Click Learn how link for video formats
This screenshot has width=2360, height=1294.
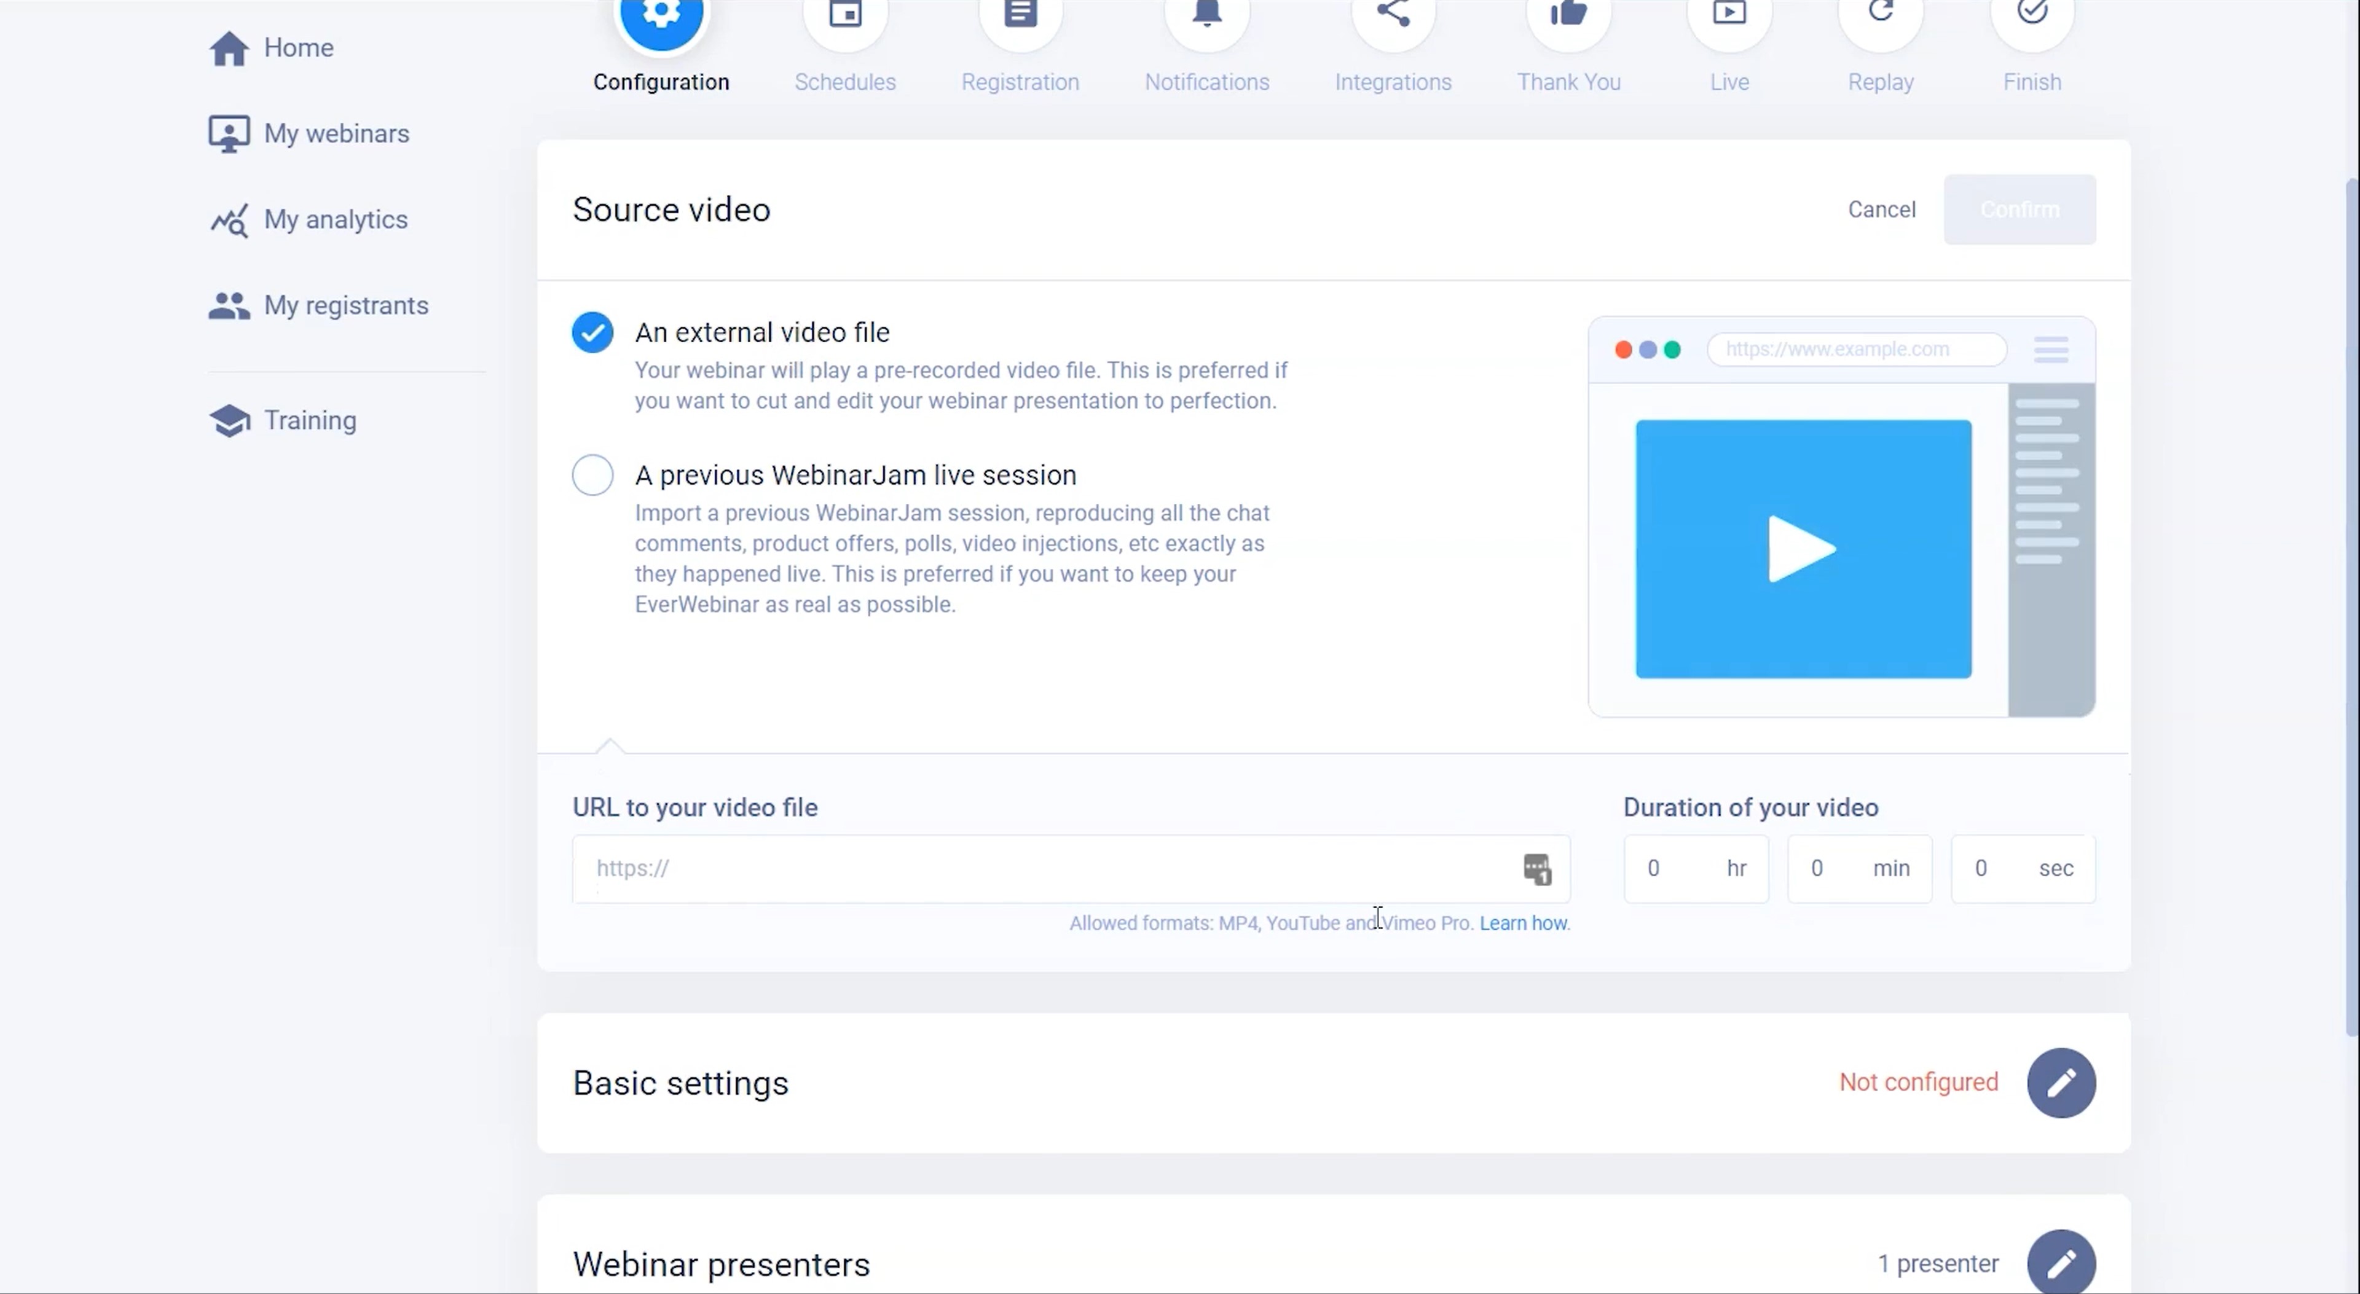1522,924
